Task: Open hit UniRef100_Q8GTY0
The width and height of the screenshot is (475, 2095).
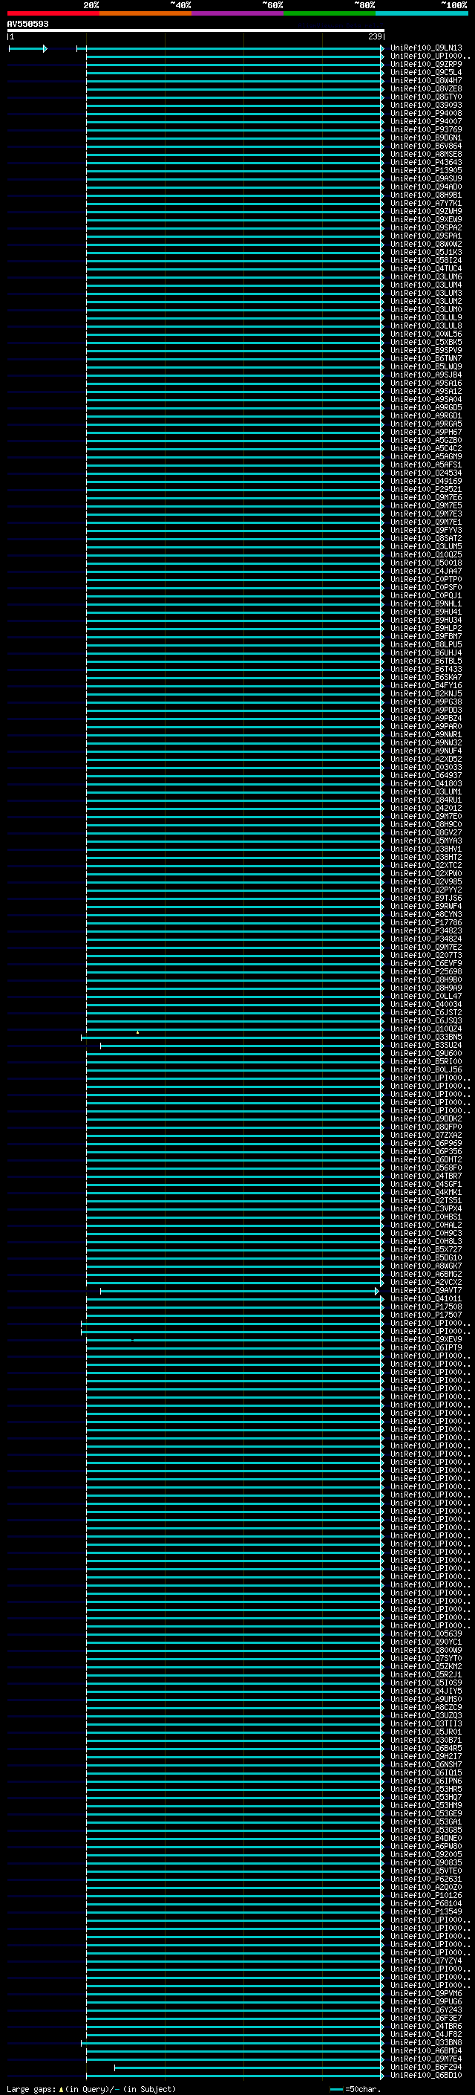Action: coord(425,97)
